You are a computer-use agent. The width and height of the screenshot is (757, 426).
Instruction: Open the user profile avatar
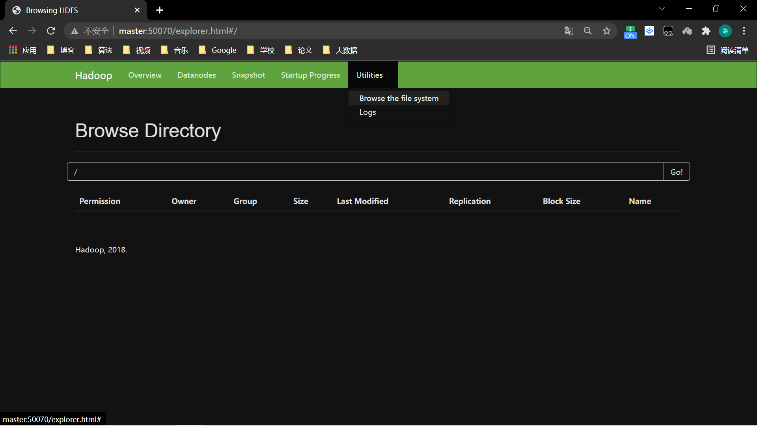[725, 31]
